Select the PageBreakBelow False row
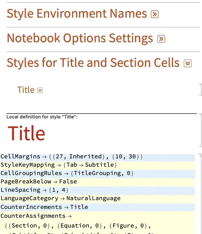Screen dimensions: 202x234 click(98, 182)
